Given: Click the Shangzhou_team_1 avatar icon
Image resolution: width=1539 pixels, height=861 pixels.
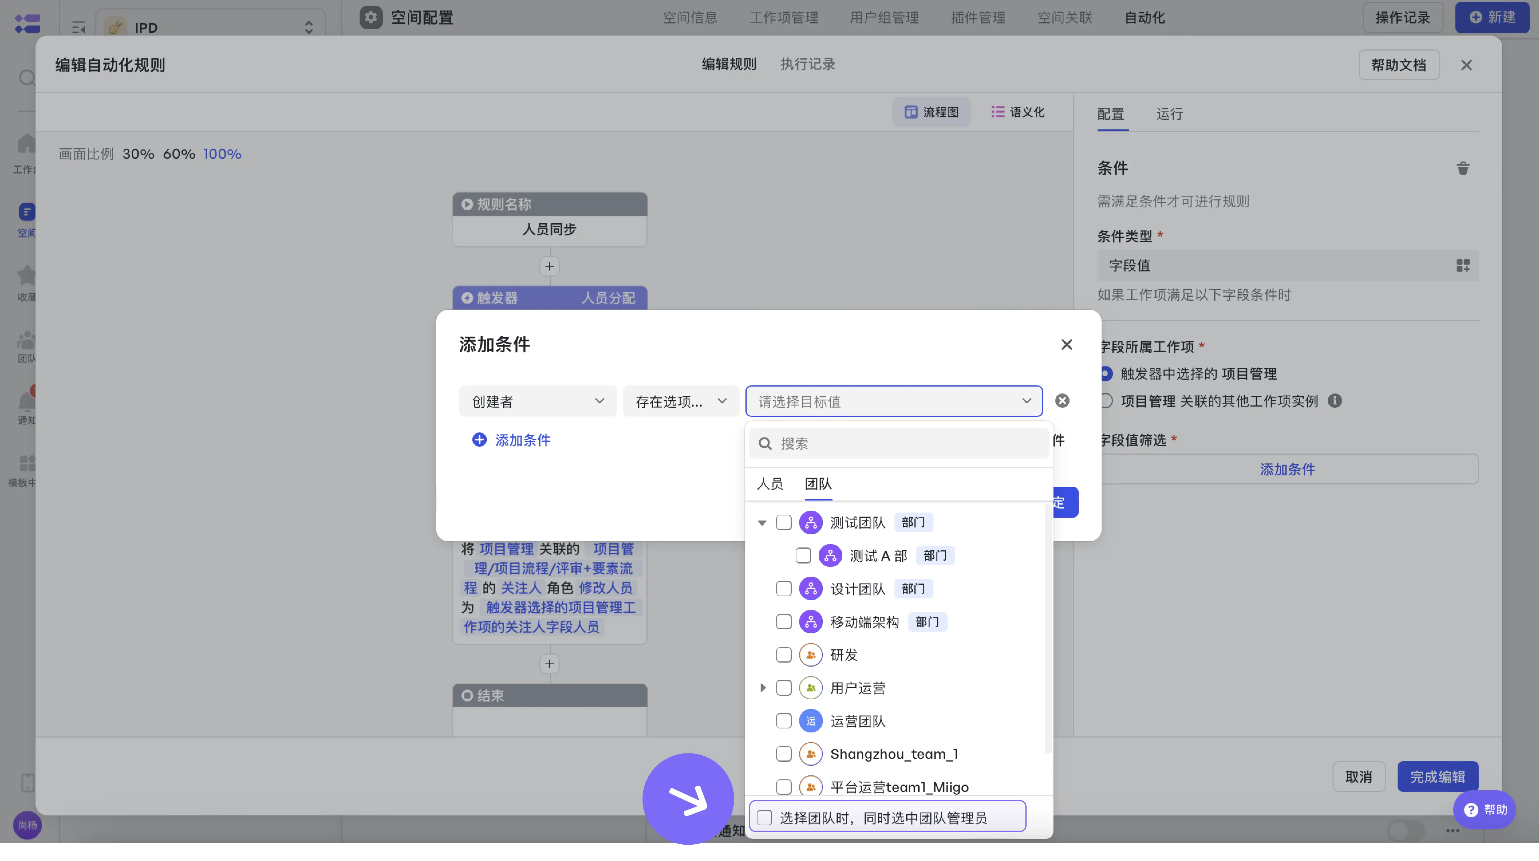Looking at the screenshot, I should (811, 754).
